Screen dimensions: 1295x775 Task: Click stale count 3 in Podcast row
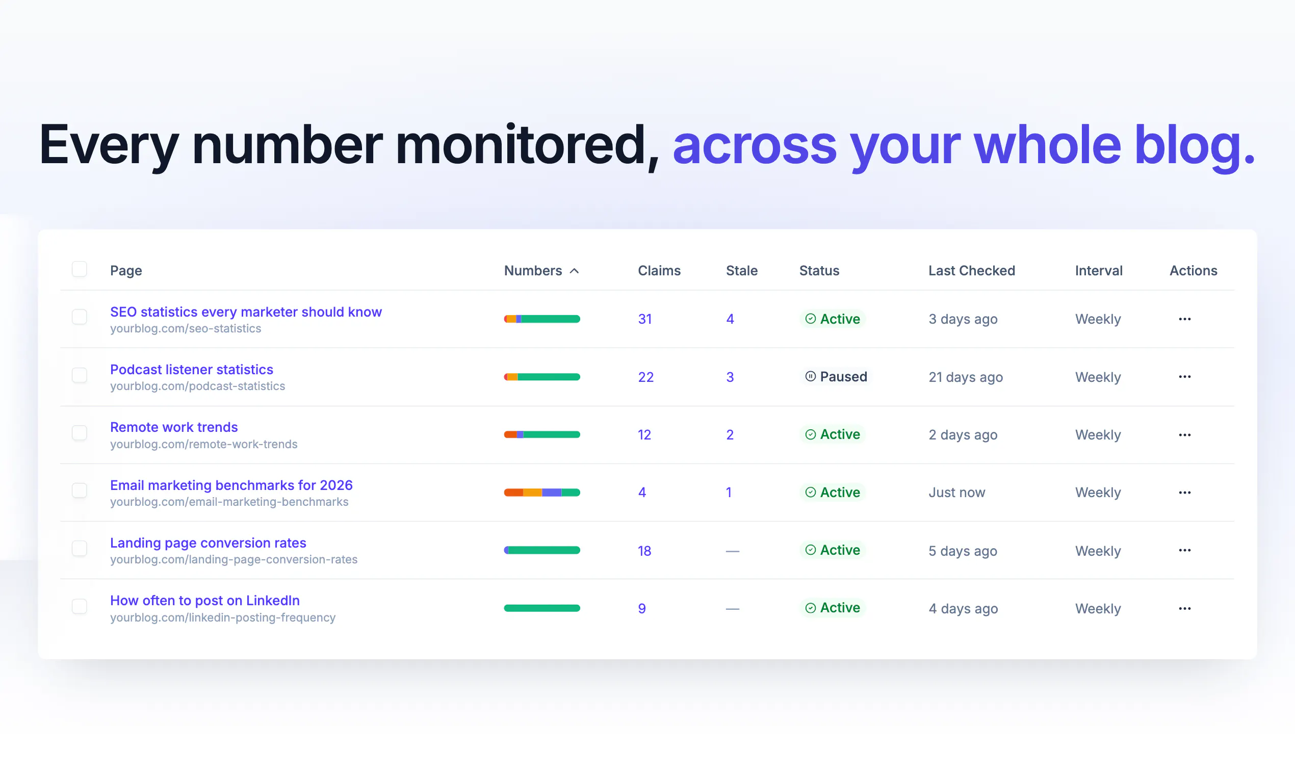pos(730,377)
